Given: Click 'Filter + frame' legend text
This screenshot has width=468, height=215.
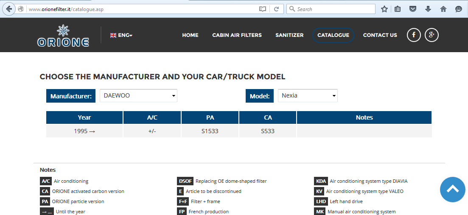Looking at the screenshot, I should click(205, 201).
